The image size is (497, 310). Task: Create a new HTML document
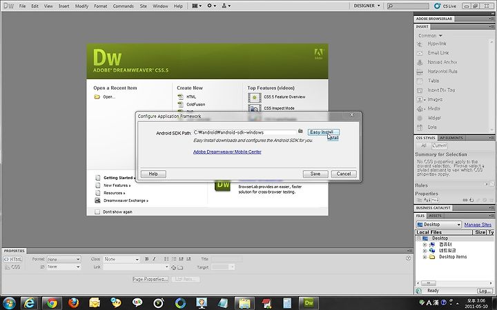(191, 97)
